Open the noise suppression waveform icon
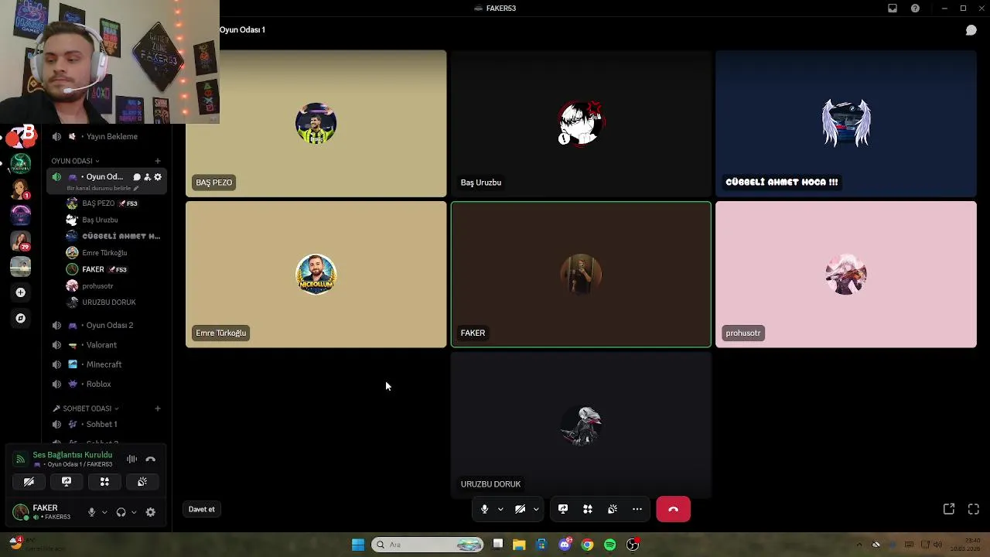This screenshot has height=557, width=990. pyautogui.click(x=131, y=460)
